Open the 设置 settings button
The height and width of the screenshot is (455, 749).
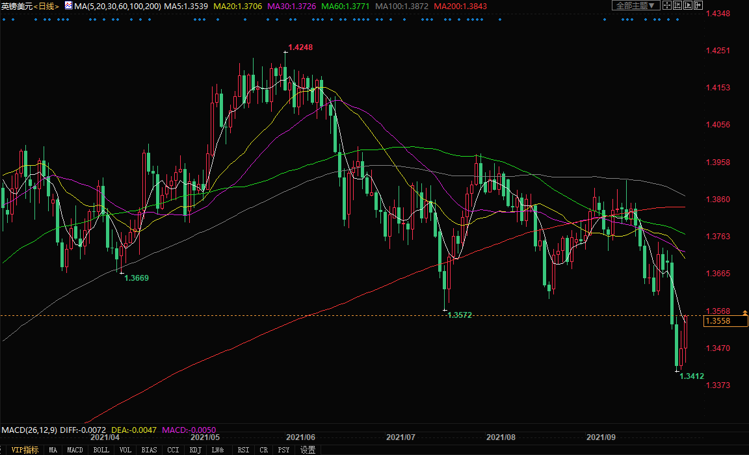pos(308,450)
